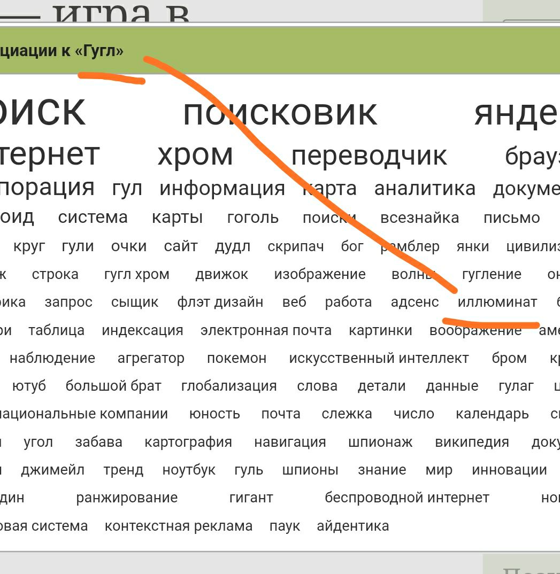Click the word «календарь»
The height and width of the screenshot is (574, 560).
click(x=492, y=414)
